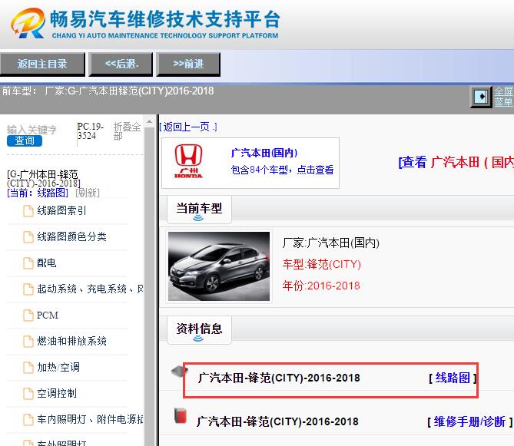Viewport: 514px width, 446px height.
Task: Click the 输入关键字 search field
Action: (x=32, y=130)
